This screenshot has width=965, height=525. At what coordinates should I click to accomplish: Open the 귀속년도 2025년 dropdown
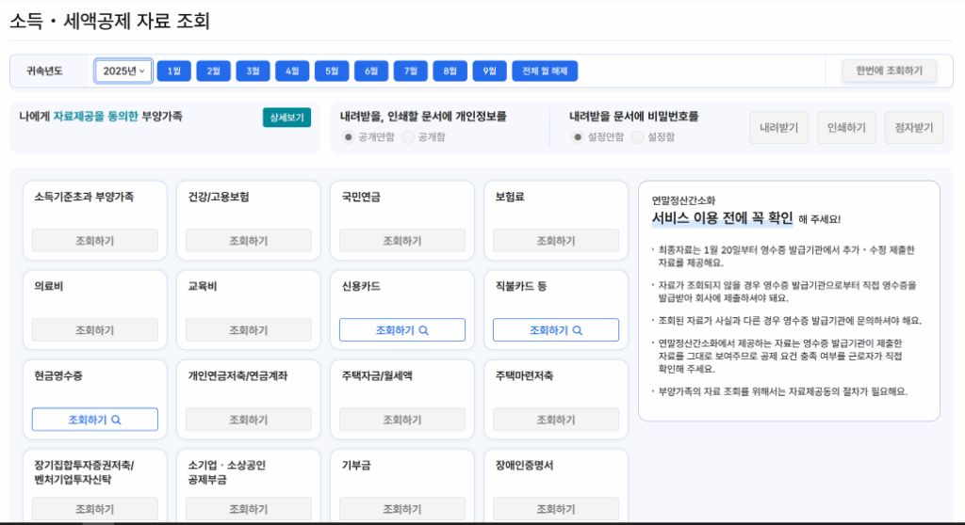(x=123, y=71)
